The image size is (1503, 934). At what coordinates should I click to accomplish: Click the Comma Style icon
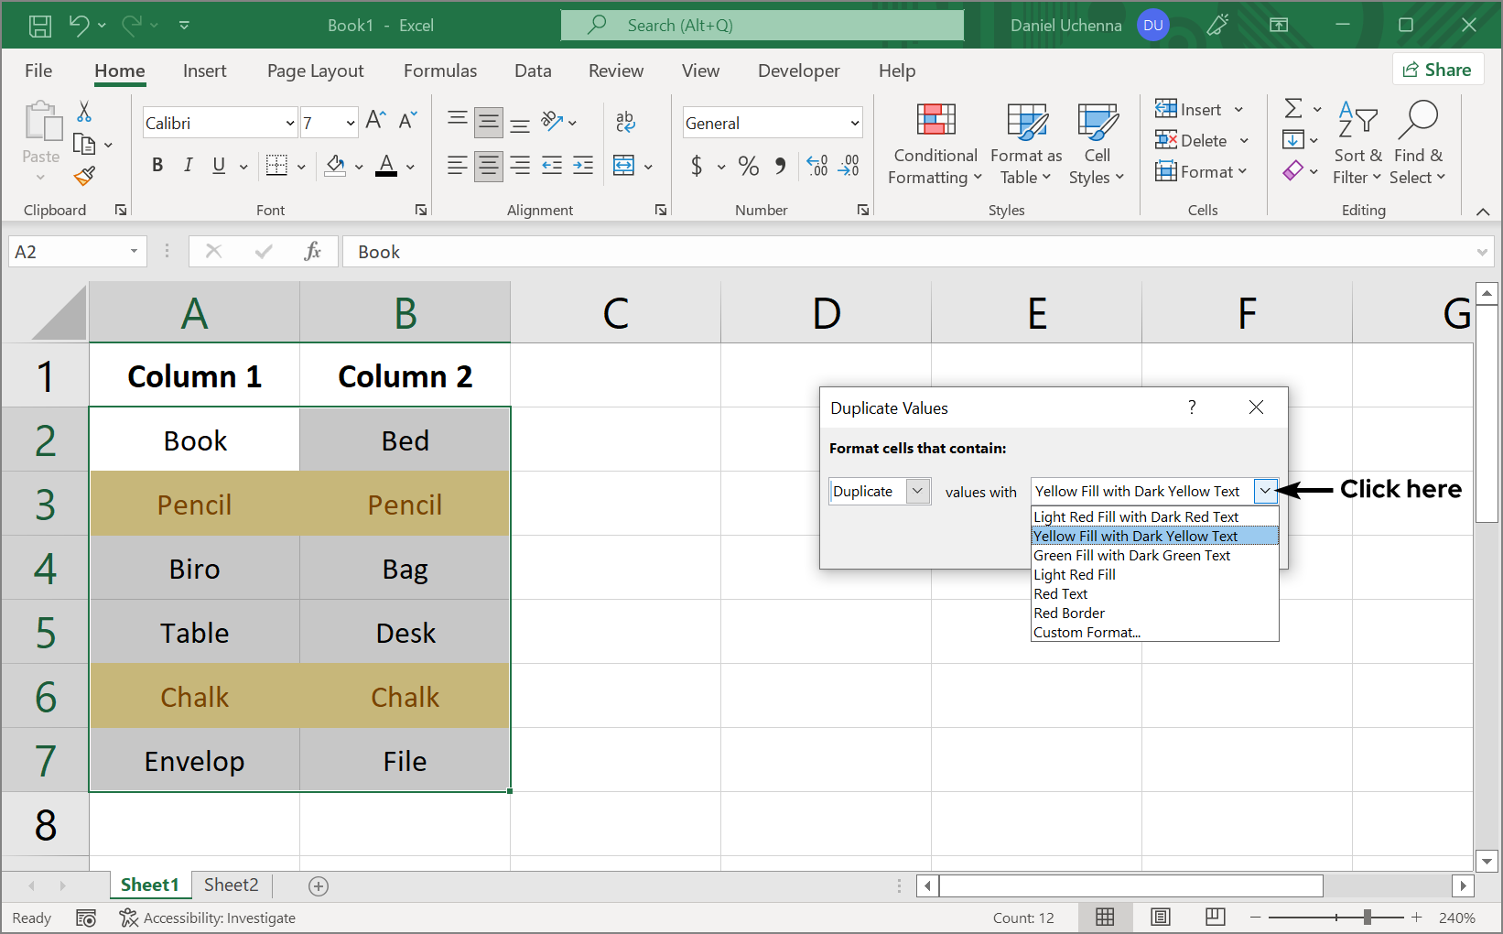coord(780,166)
